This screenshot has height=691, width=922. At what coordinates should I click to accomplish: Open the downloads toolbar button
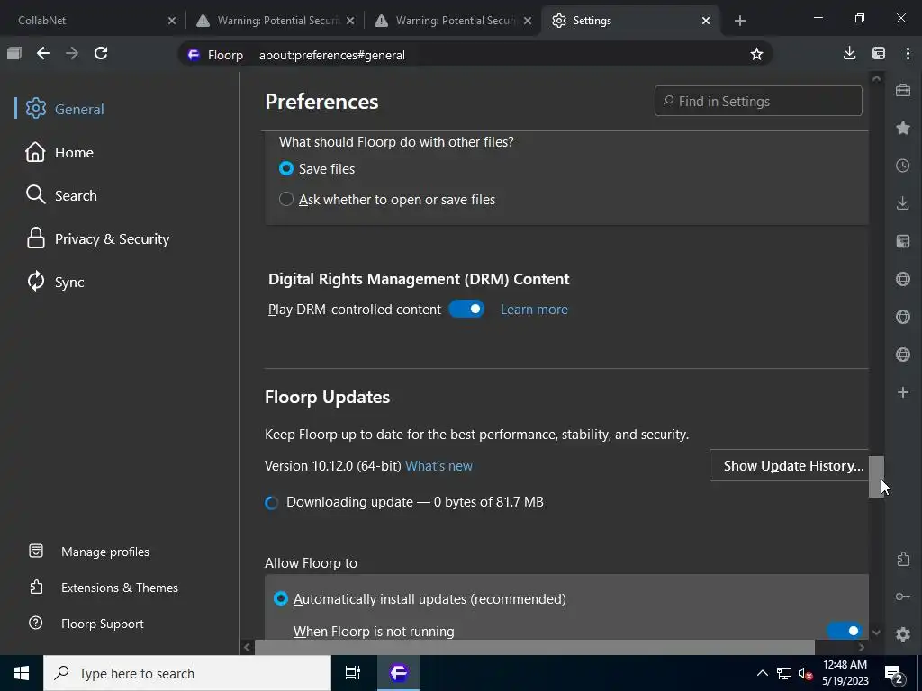(849, 53)
